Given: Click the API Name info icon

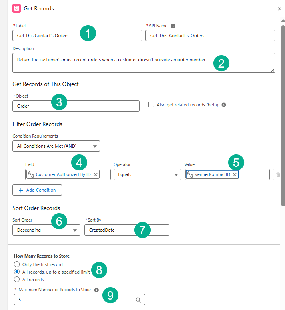Looking at the screenshot, I should click(x=173, y=26).
